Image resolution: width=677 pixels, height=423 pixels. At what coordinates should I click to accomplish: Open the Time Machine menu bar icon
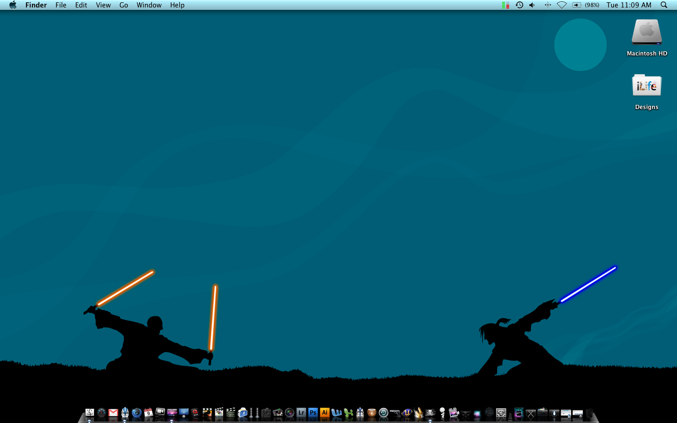520,5
